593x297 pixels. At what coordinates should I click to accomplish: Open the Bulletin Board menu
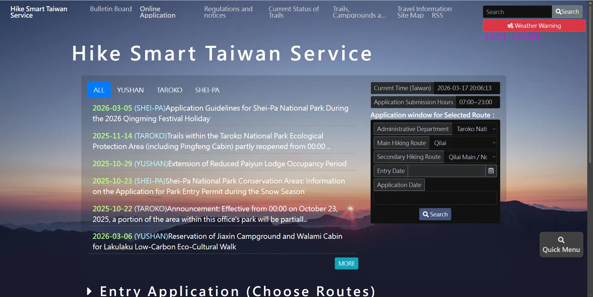111,9
